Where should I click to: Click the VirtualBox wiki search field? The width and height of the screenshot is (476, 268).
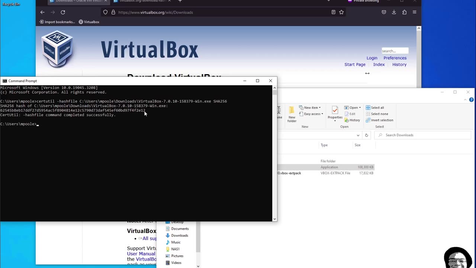coord(395,51)
